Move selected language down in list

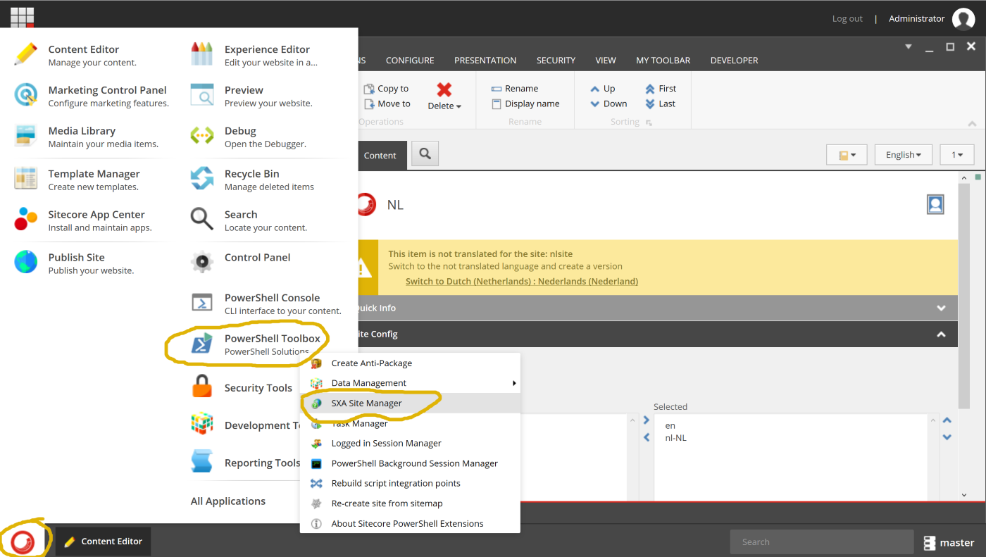coord(947,437)
